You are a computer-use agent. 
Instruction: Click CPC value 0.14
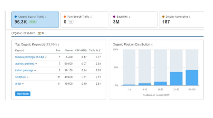pyautogui.click(x=84, y=70)
